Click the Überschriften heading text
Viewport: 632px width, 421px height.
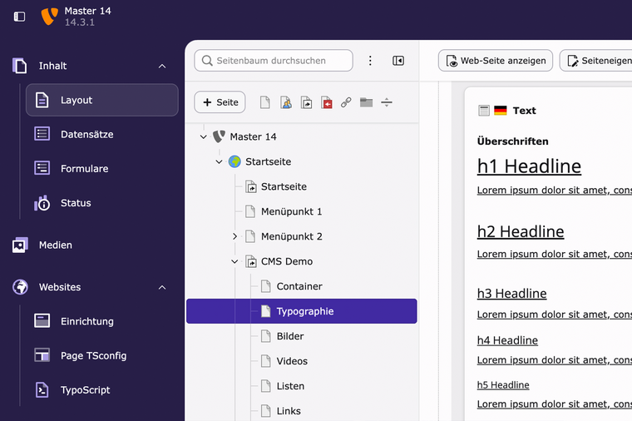pos(513,141)
